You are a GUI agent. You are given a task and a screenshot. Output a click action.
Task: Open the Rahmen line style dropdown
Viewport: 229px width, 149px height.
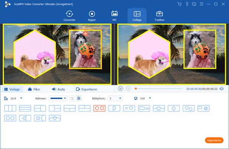pyautogui.click(x=58, y=99)
